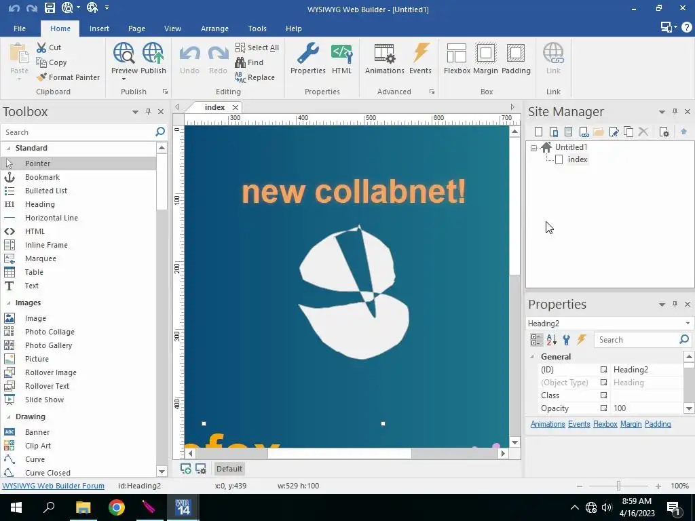The width and height of the screenshot is (695, 521).
Task: Open the Find binoculars tool
Action: (249, 62)
